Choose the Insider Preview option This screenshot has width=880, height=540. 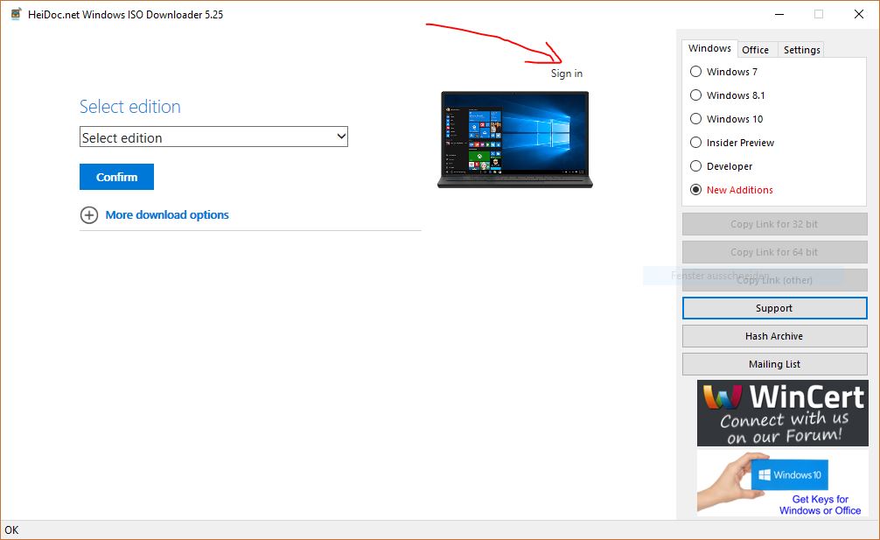696,142
